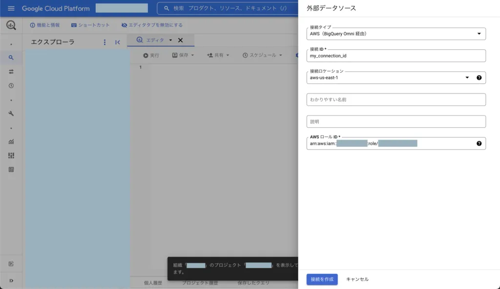This screenshot has width=500, height=289.
Task: Open the wrench admin icon in sidebar
Action: tap(11, 114)
